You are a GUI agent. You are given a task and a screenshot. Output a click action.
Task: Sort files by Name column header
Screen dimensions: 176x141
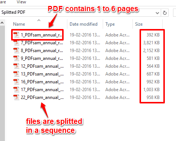[x=19, y=24]
